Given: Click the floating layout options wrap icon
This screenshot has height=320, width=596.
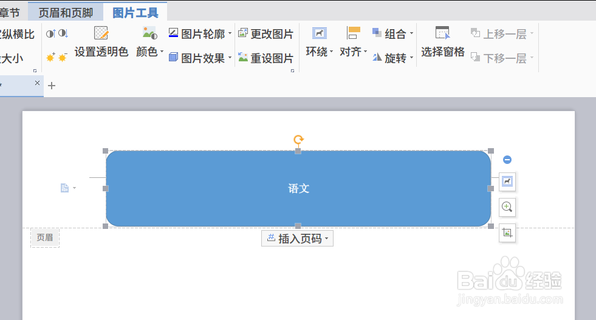Looking at the screenshot, I should [507, 182].
